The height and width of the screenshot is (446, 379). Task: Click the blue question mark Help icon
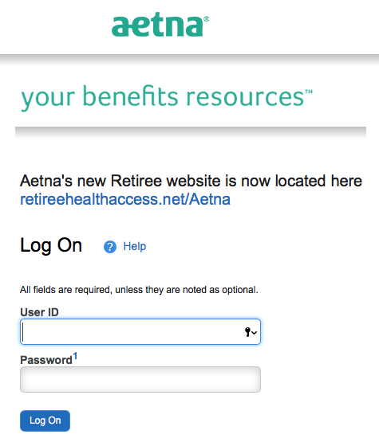(110, 247)
